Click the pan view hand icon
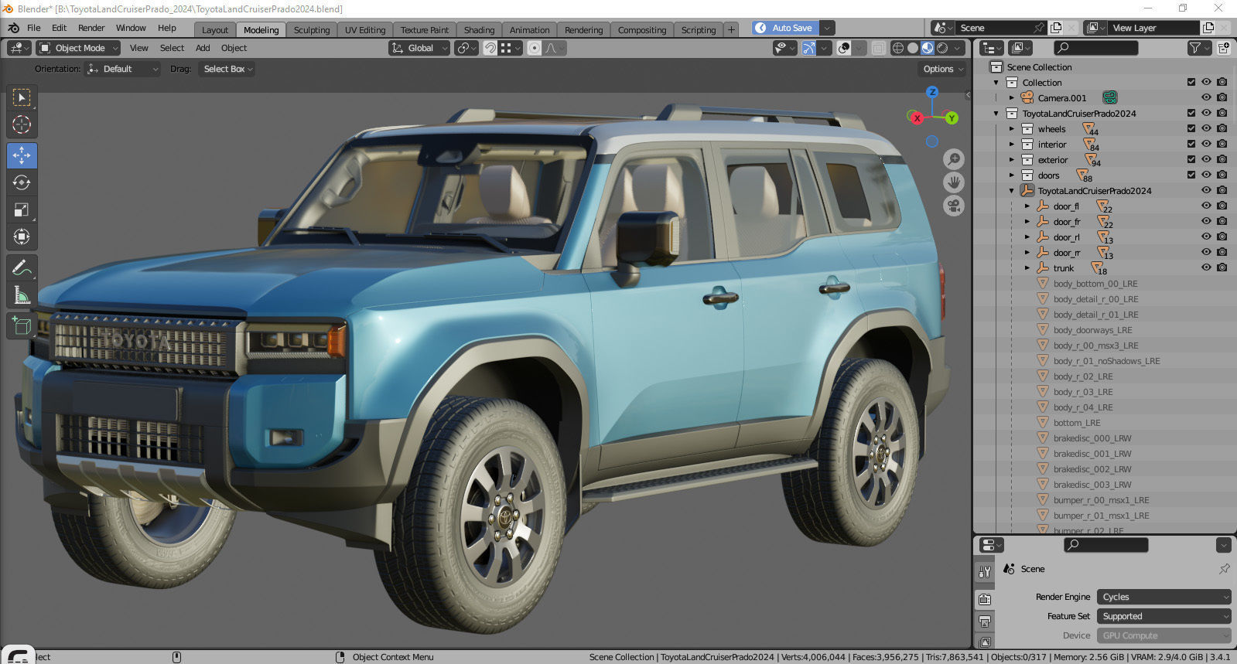The image size is (1237, 664). coord(954,182)
